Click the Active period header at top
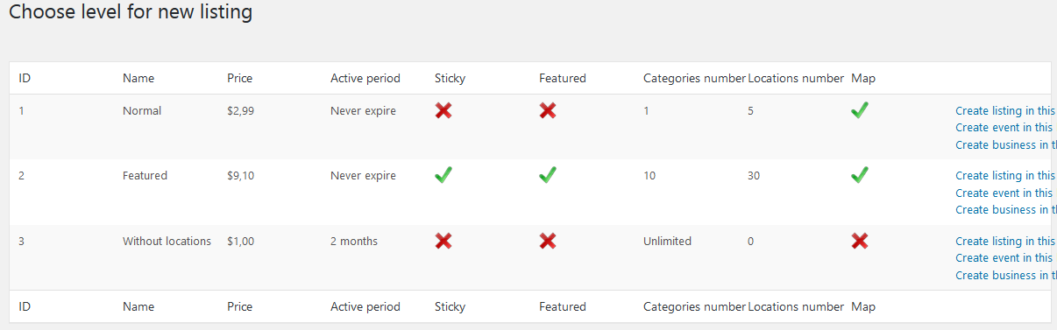This screenshot has height=330, width=1057. [x=365, y=79]
